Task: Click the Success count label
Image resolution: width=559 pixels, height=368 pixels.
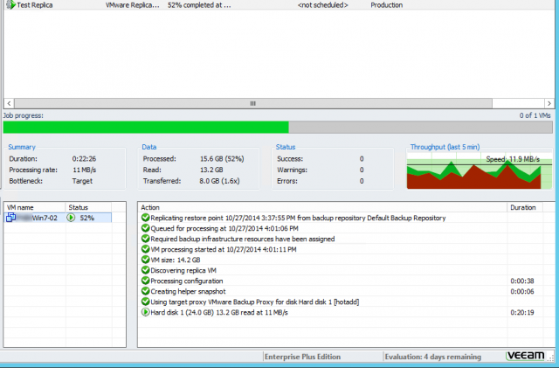Action: [x=290, y=159]
